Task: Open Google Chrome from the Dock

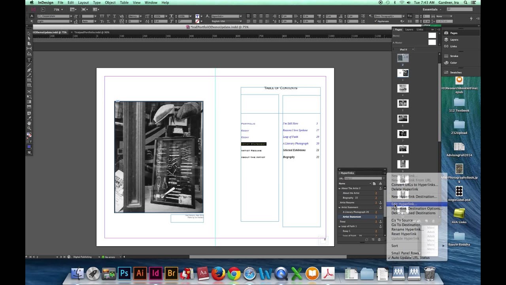Action: (234, 273)
